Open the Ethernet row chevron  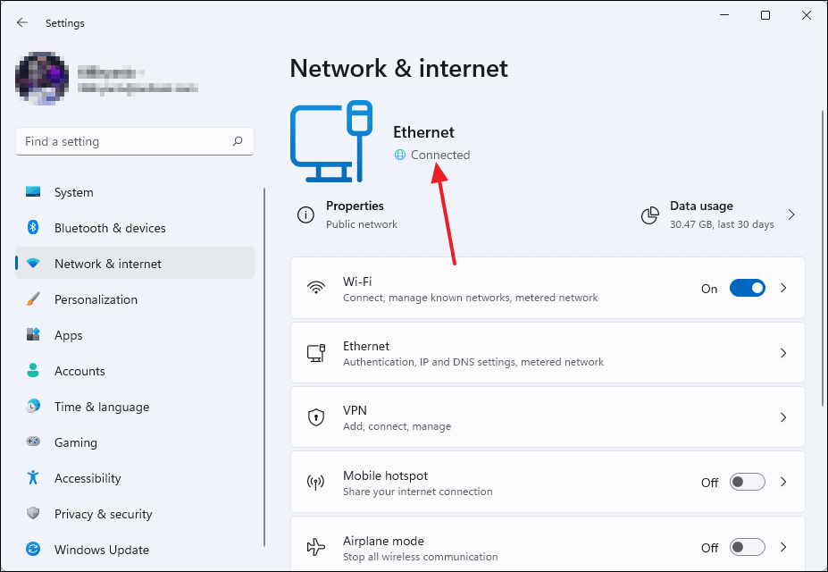pos(783,353)
